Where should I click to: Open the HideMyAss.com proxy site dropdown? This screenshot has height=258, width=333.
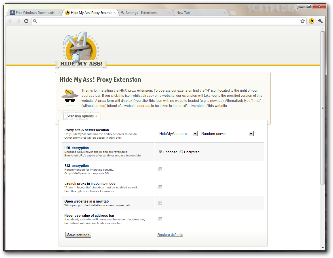pyautogui.click(x=178, y=134)
